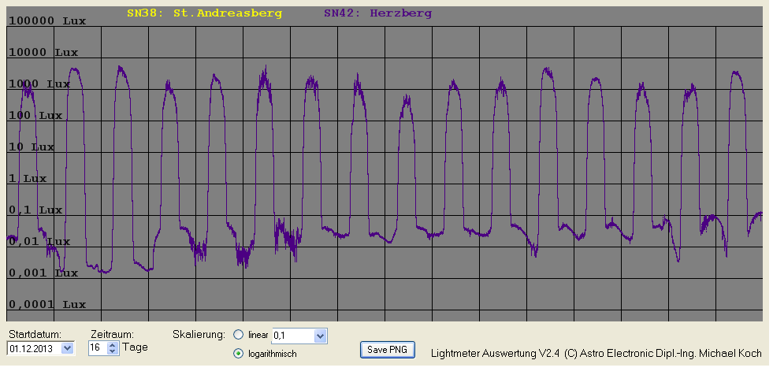Click the 1000 Lux axis label
The image size is (773, 375).
pos(39,84)
